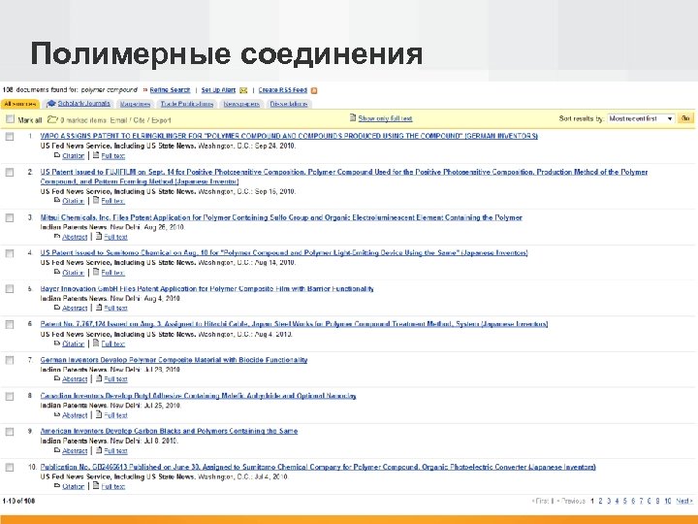This screenshot has height=524, width=698.
Task: Go to results page 5
Action: (625, 502)
